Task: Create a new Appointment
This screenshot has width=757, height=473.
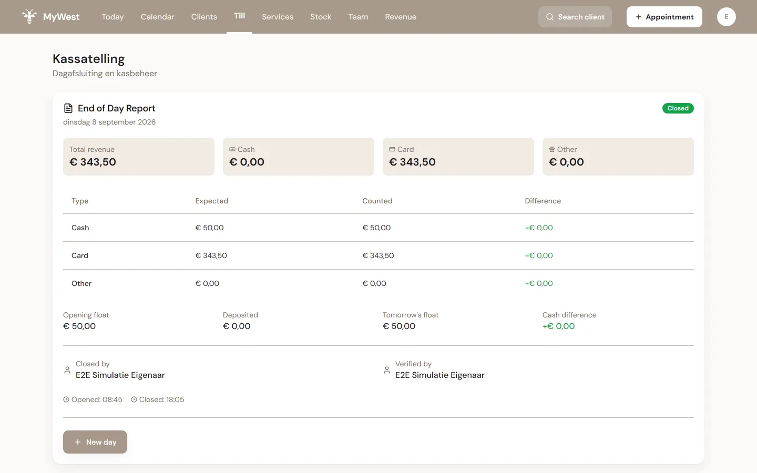Action: click(x=664, y=17)
